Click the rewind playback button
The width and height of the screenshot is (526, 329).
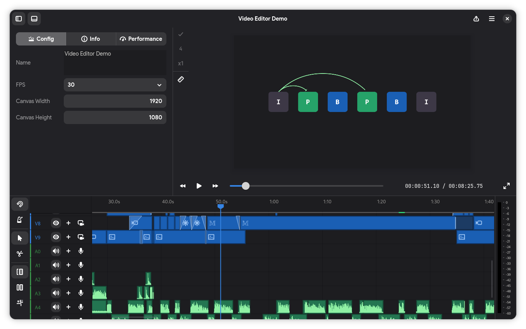(183, 186)
